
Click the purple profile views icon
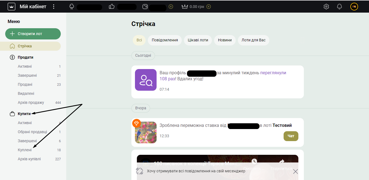(146, 80)
